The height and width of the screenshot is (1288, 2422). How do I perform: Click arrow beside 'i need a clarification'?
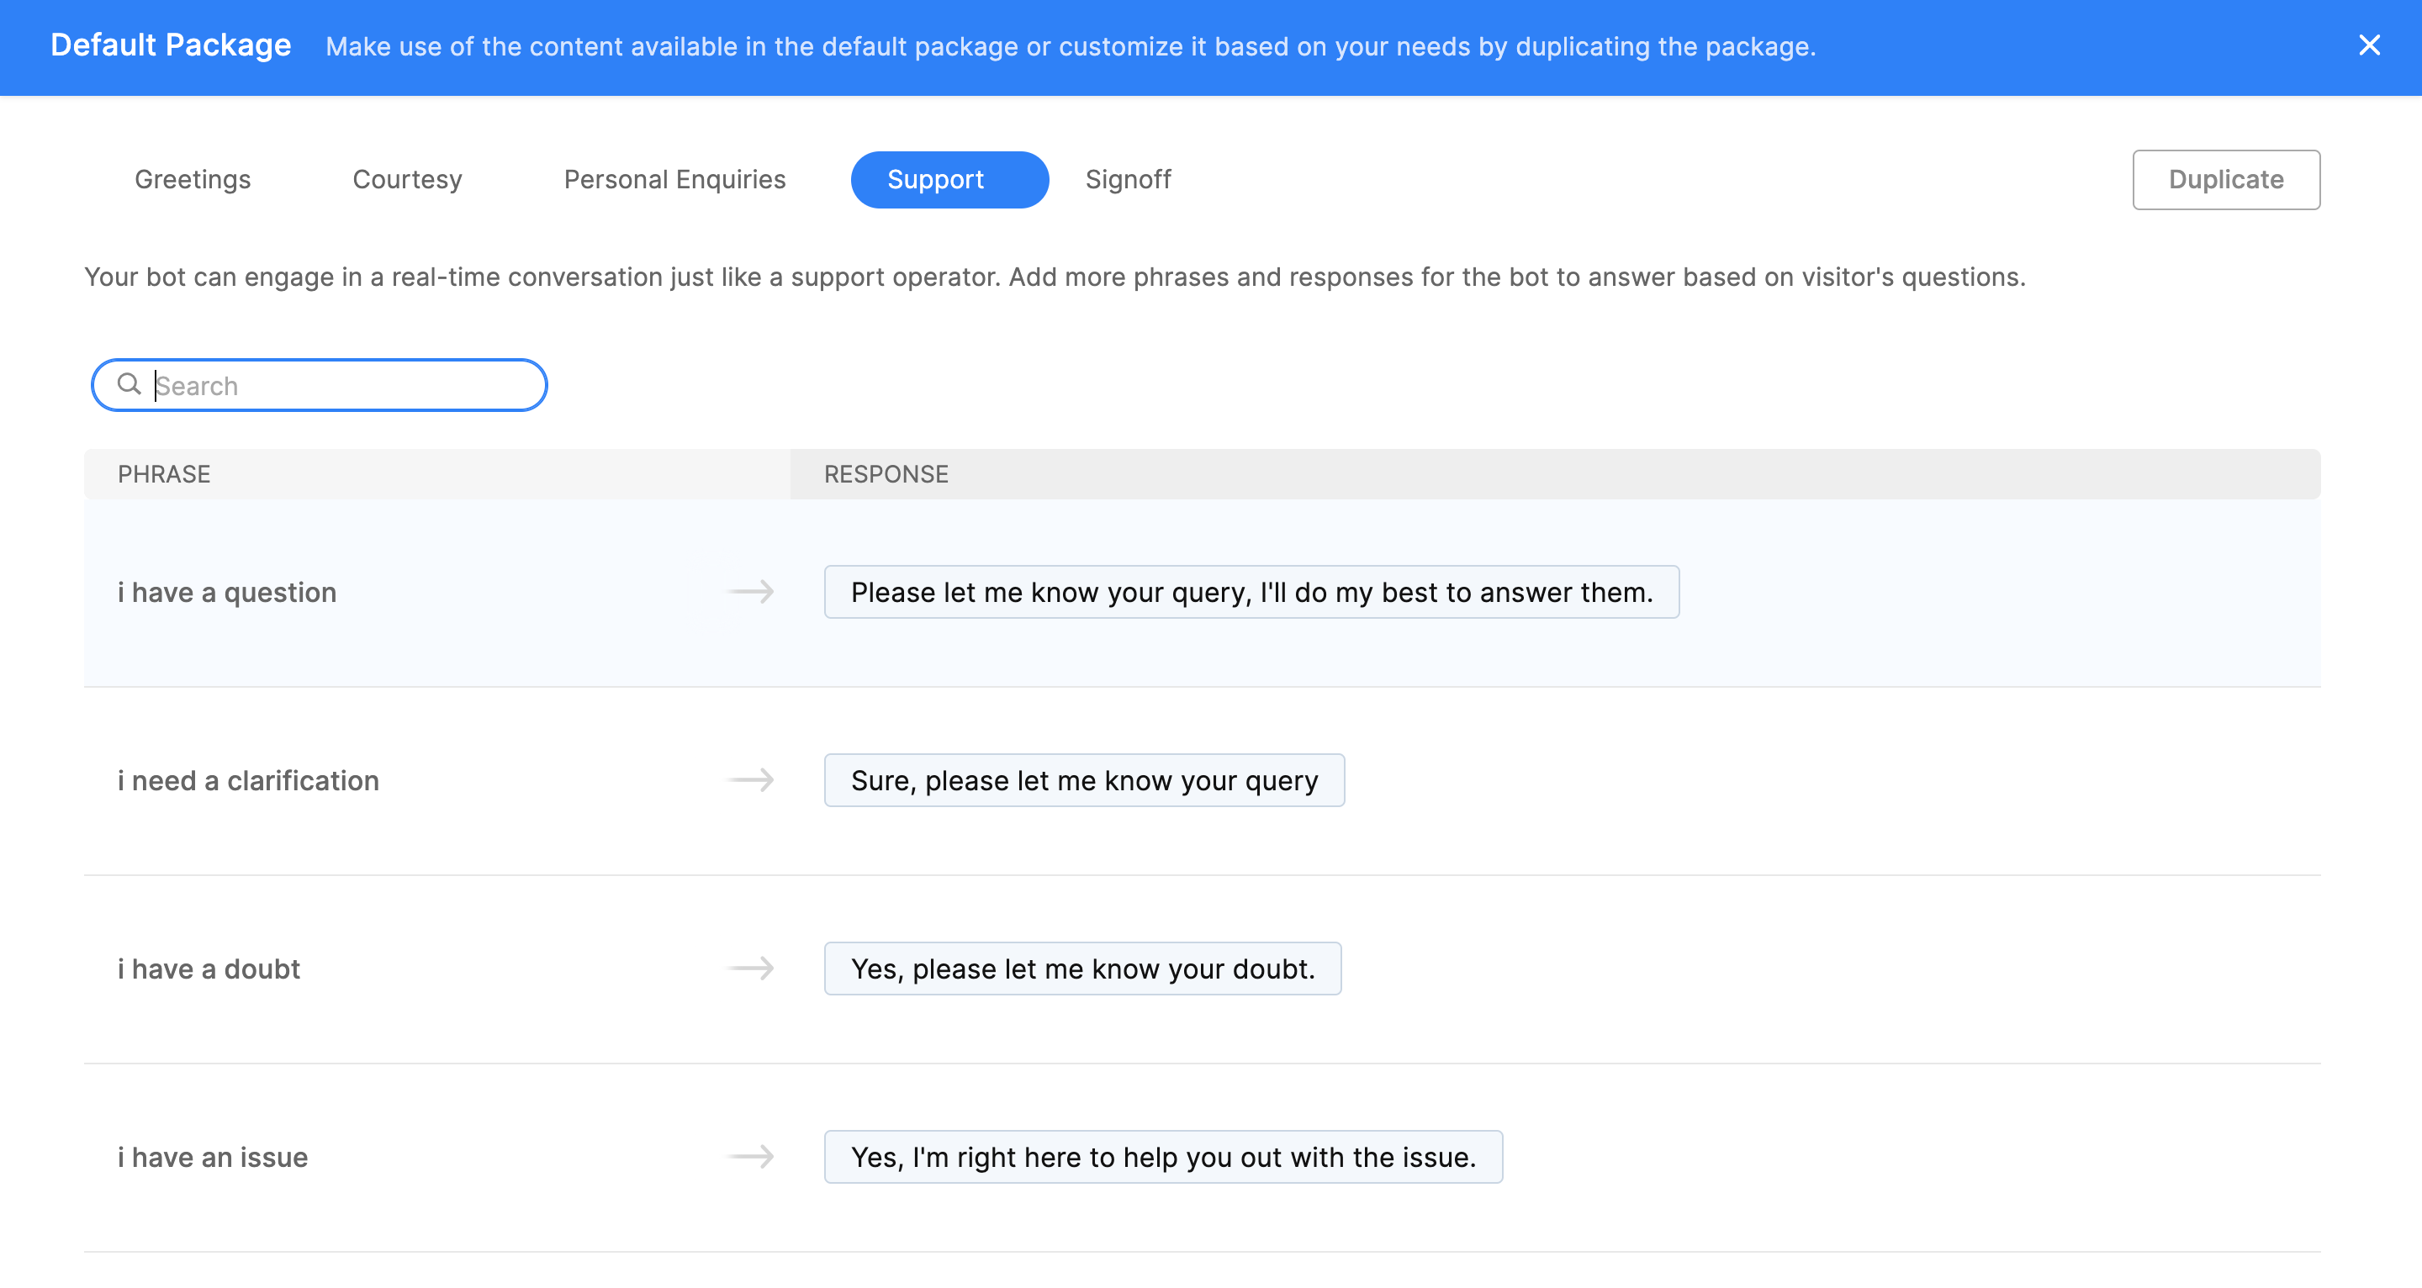pyautogui.click(x=750, y=780)
